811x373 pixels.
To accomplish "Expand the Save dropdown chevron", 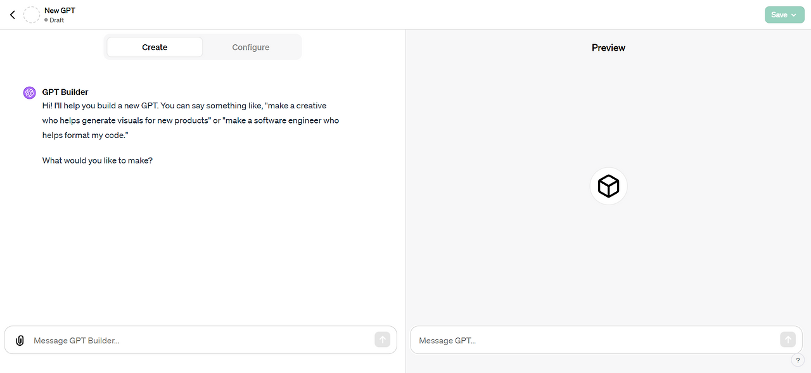I will click(794, 14).
